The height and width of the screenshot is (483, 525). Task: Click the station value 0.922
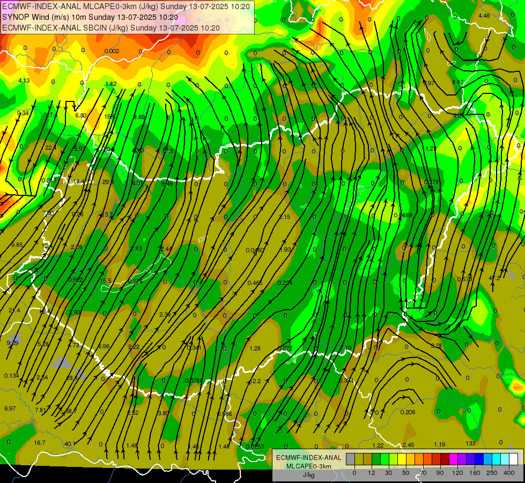(x=75, y=280)
